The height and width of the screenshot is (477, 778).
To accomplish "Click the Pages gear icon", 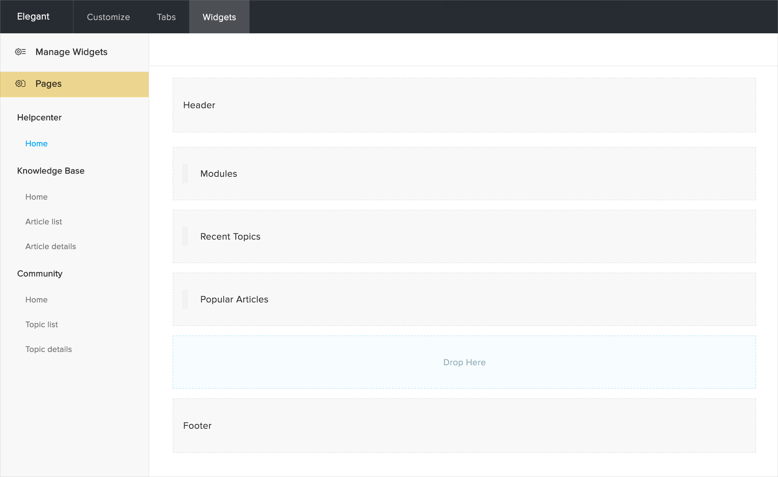I will (20, 83).
